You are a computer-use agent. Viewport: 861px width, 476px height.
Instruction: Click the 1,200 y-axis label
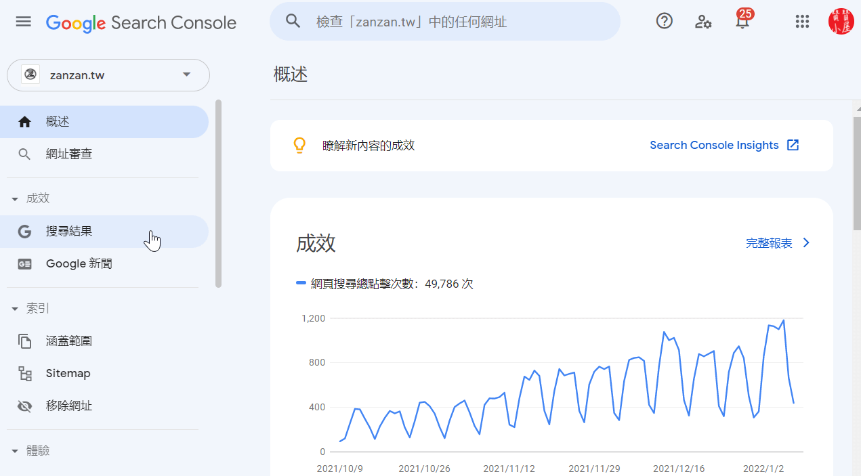coord(314,318)
